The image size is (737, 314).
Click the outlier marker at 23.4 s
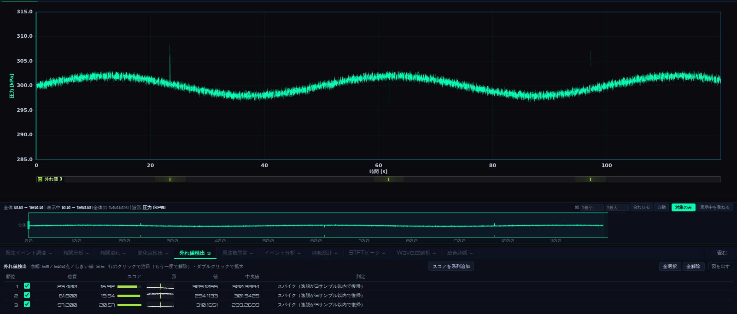click(x=170, y=179)
